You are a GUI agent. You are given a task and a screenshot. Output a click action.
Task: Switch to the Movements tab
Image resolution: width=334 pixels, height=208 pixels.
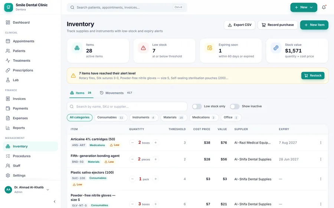tap(116, 93)
